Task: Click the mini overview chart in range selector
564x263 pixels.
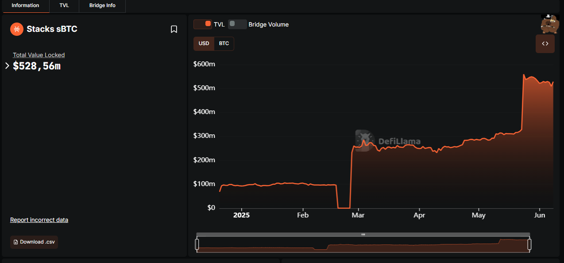Action: tap(363, 244)
